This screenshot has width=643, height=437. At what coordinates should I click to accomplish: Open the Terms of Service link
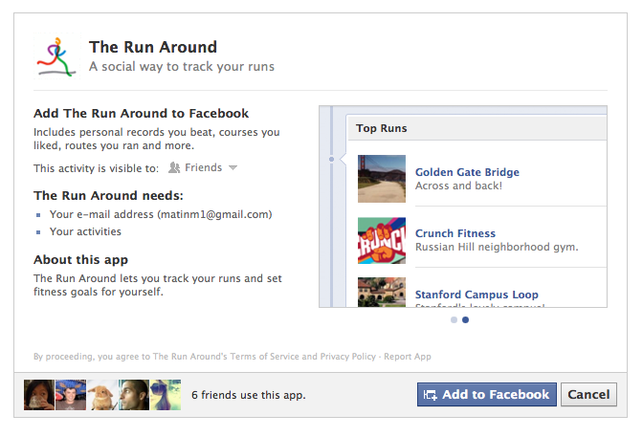pyautogui.click(x=264, y=357)
